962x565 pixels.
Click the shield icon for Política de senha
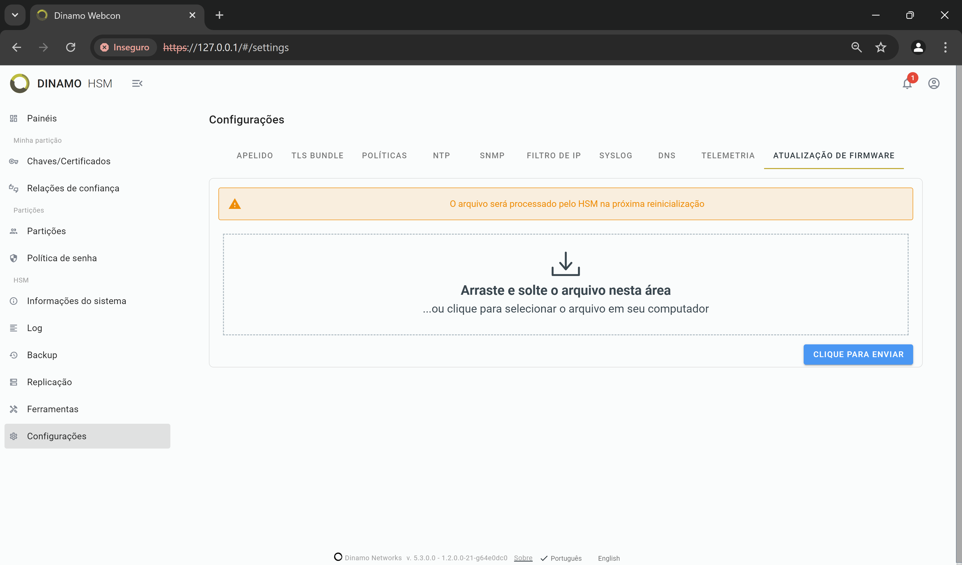click(14, 258)
